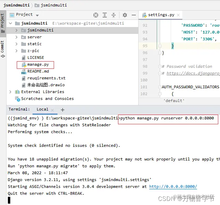
Task: Click breadcrumb jsmindmulti folder in navigation bar
Action: pos(51,5)
